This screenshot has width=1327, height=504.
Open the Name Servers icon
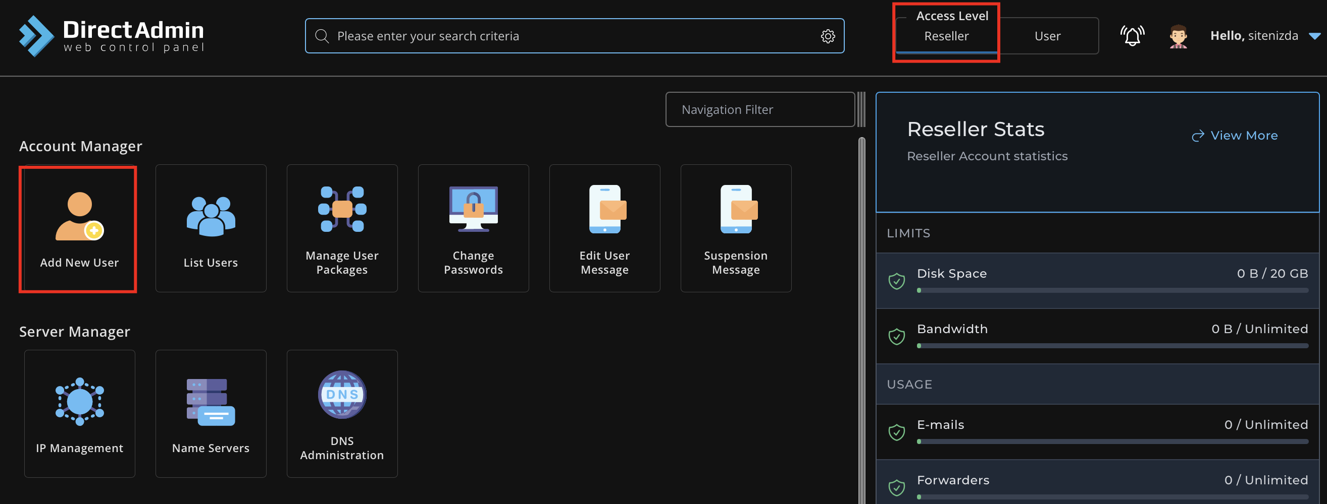(211, 402)
